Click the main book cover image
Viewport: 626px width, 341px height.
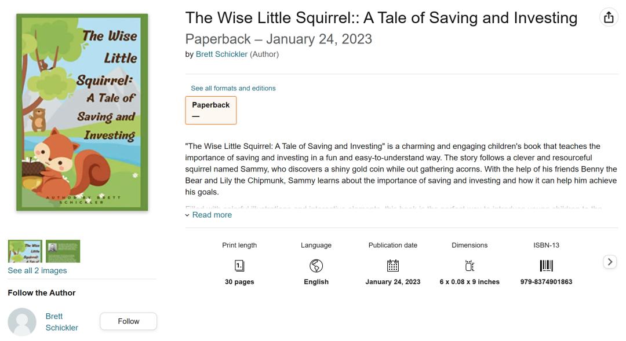pos(82,112)
